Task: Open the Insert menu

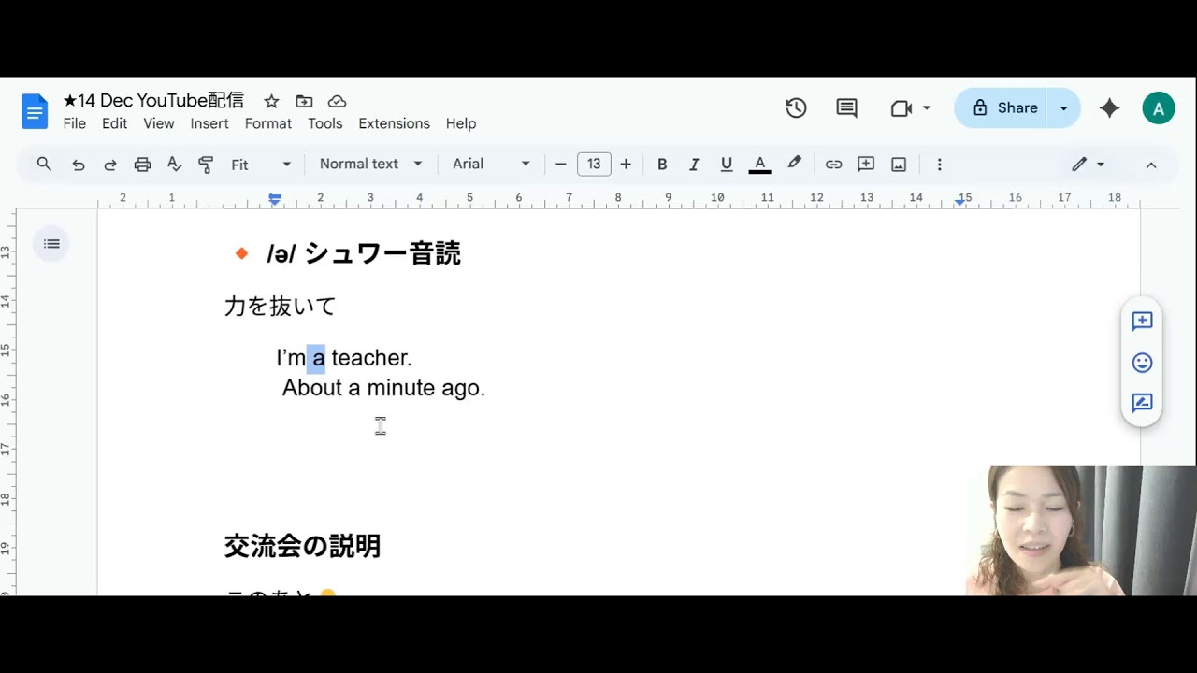Action: click(209, 123)
